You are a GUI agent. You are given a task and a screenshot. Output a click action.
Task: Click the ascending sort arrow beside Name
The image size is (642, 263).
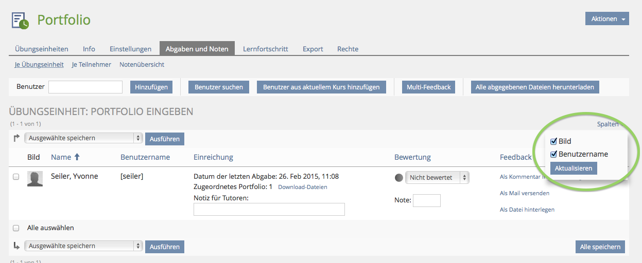[x=77, y=157]
